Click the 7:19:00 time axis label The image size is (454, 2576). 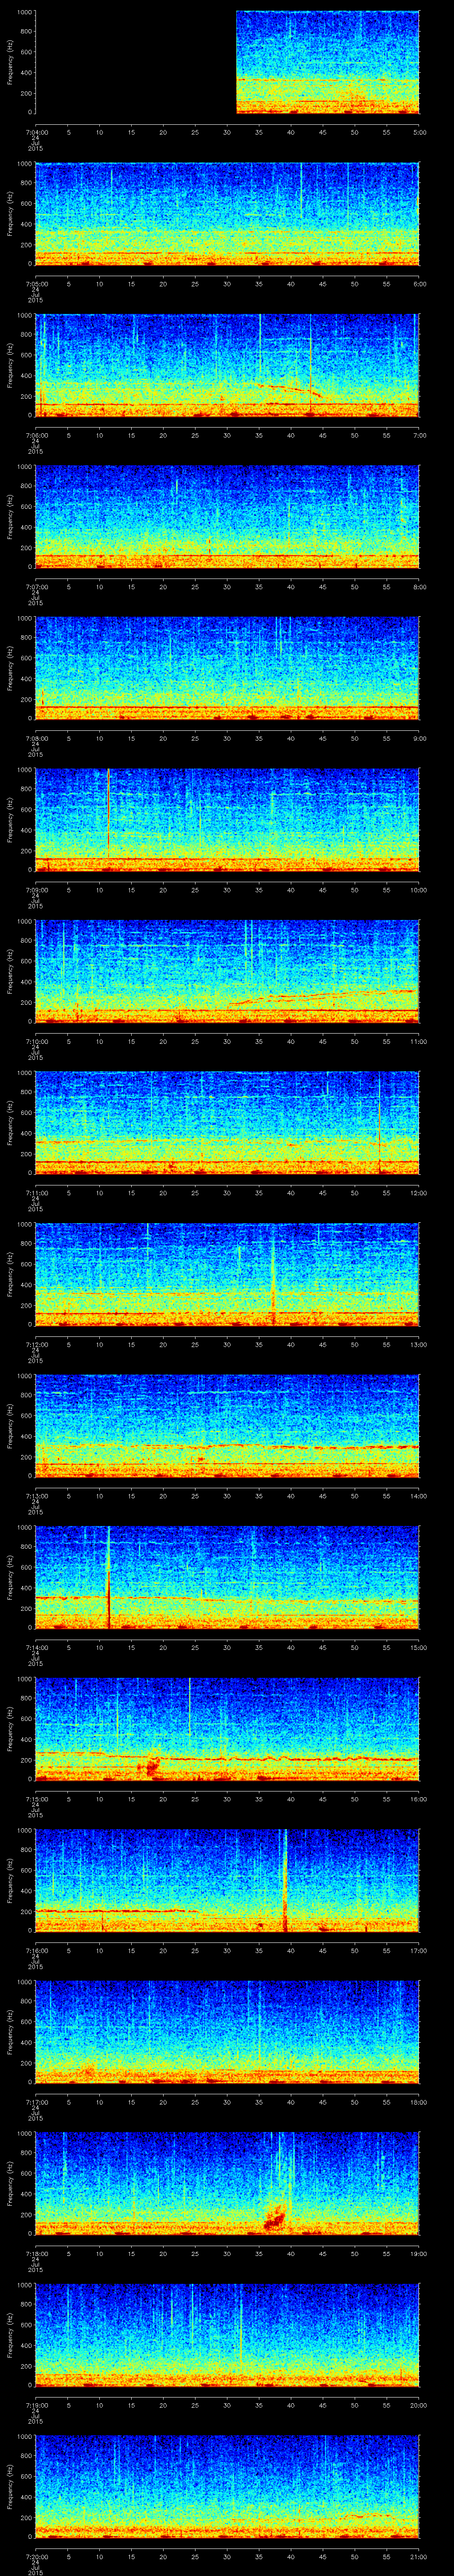click(x=36, y=2405)
